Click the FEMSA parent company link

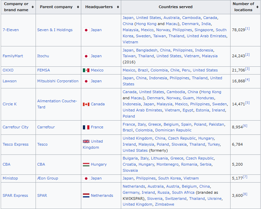[43, 70]
